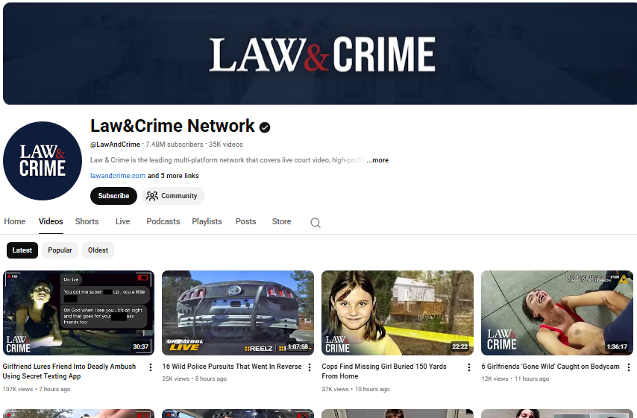The height and width of the screenshot is (418, 637).
Task: Click '25K views • 8 hours ago' text
Action: 195,379
